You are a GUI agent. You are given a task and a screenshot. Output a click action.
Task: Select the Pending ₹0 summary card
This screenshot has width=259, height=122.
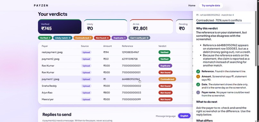(x=184, y=27)
